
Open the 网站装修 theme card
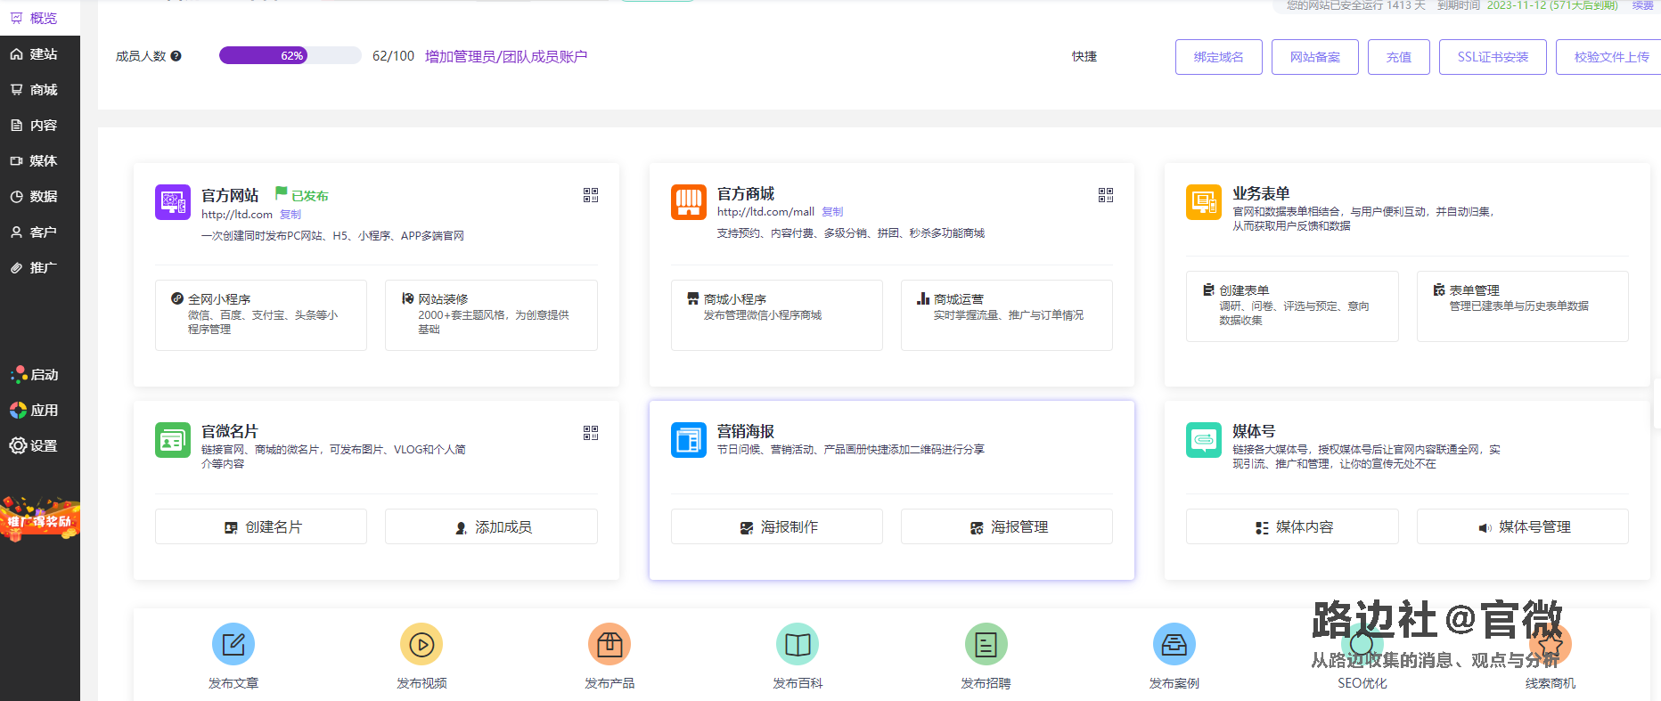(491, 314)
